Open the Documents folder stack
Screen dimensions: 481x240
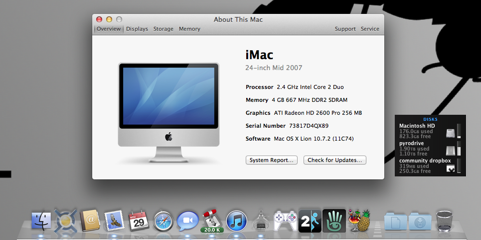click(x=396, y=221)
